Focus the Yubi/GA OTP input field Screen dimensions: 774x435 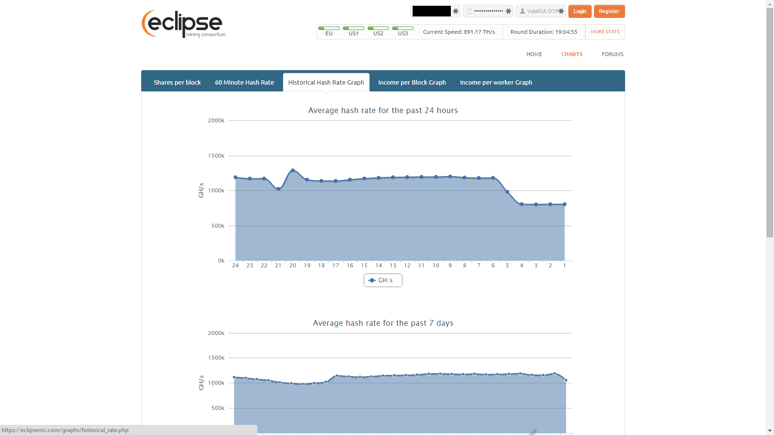click(541, 11)
